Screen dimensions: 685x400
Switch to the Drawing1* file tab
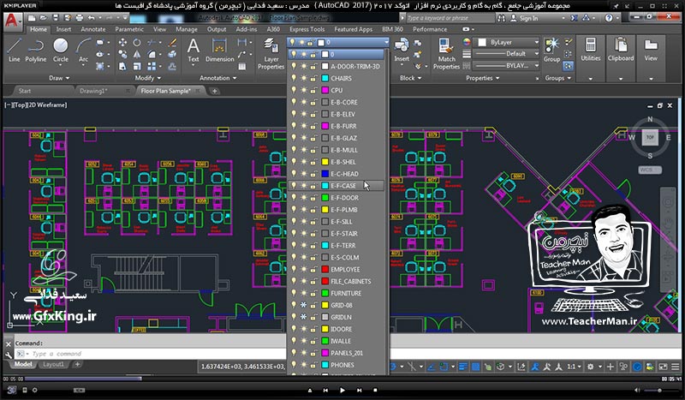tap(93, 91)
